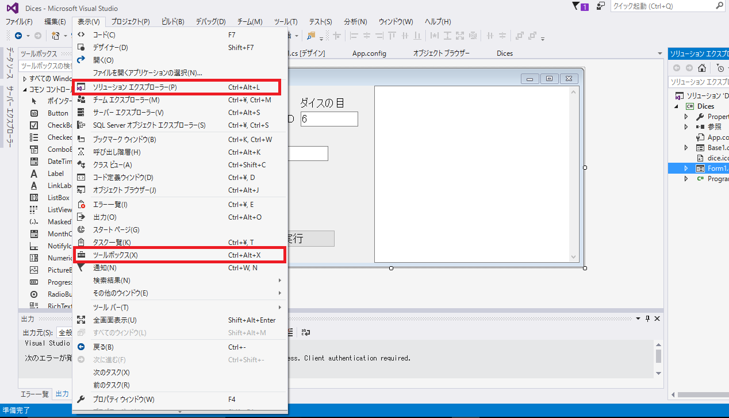Expand the 参照 node in Solution Explorer

click(x=686, y=127)
